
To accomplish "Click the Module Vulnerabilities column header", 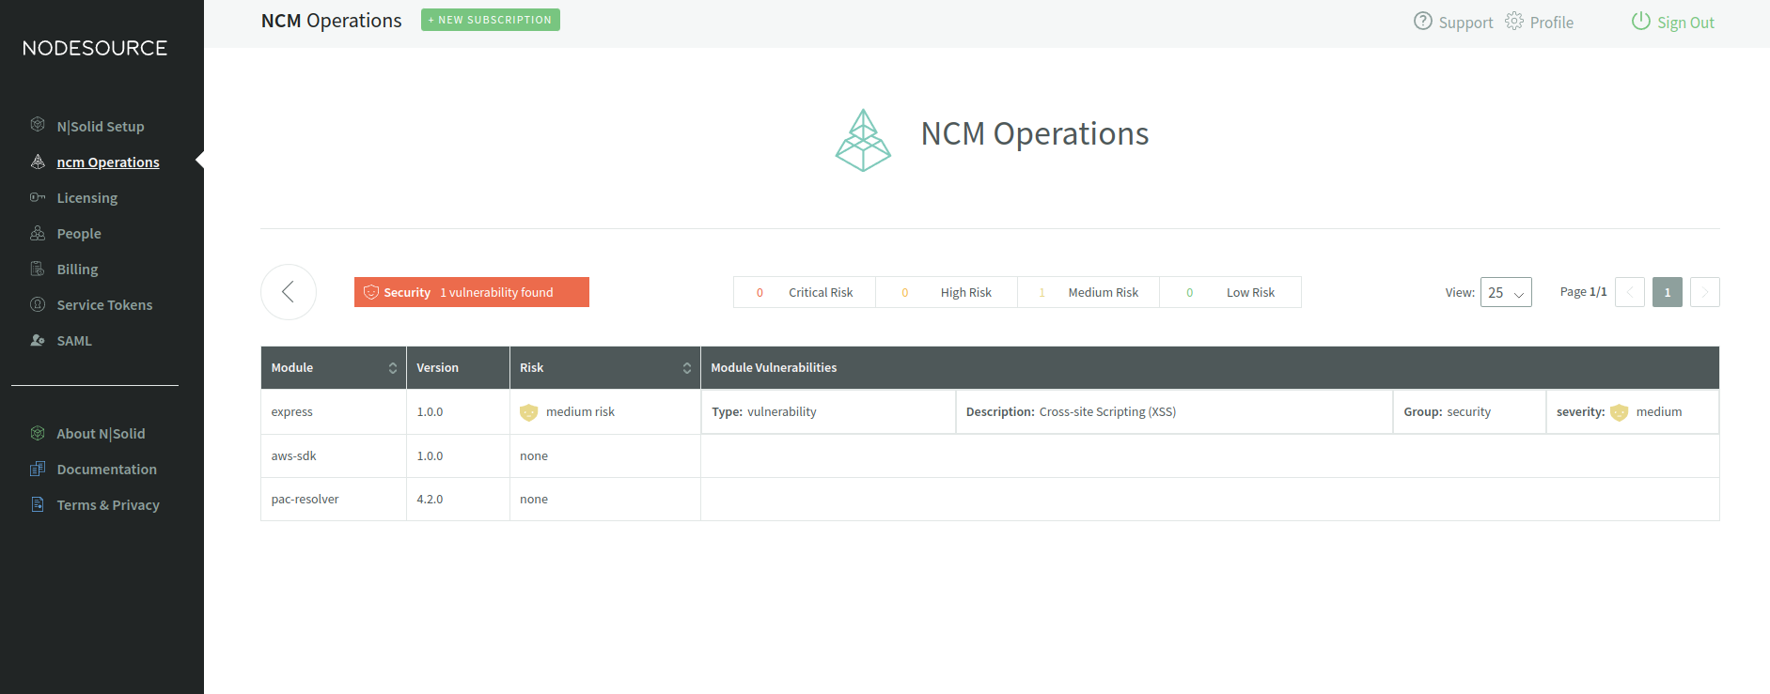I will click(1210, 368).
